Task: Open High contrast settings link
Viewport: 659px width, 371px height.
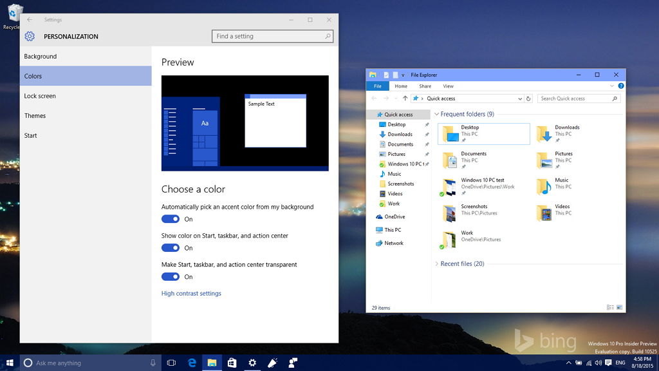Action: (190, 293)
